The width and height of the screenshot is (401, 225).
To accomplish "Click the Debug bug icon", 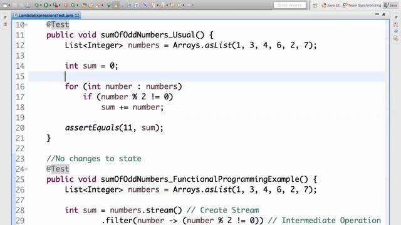I will (37, 5).
